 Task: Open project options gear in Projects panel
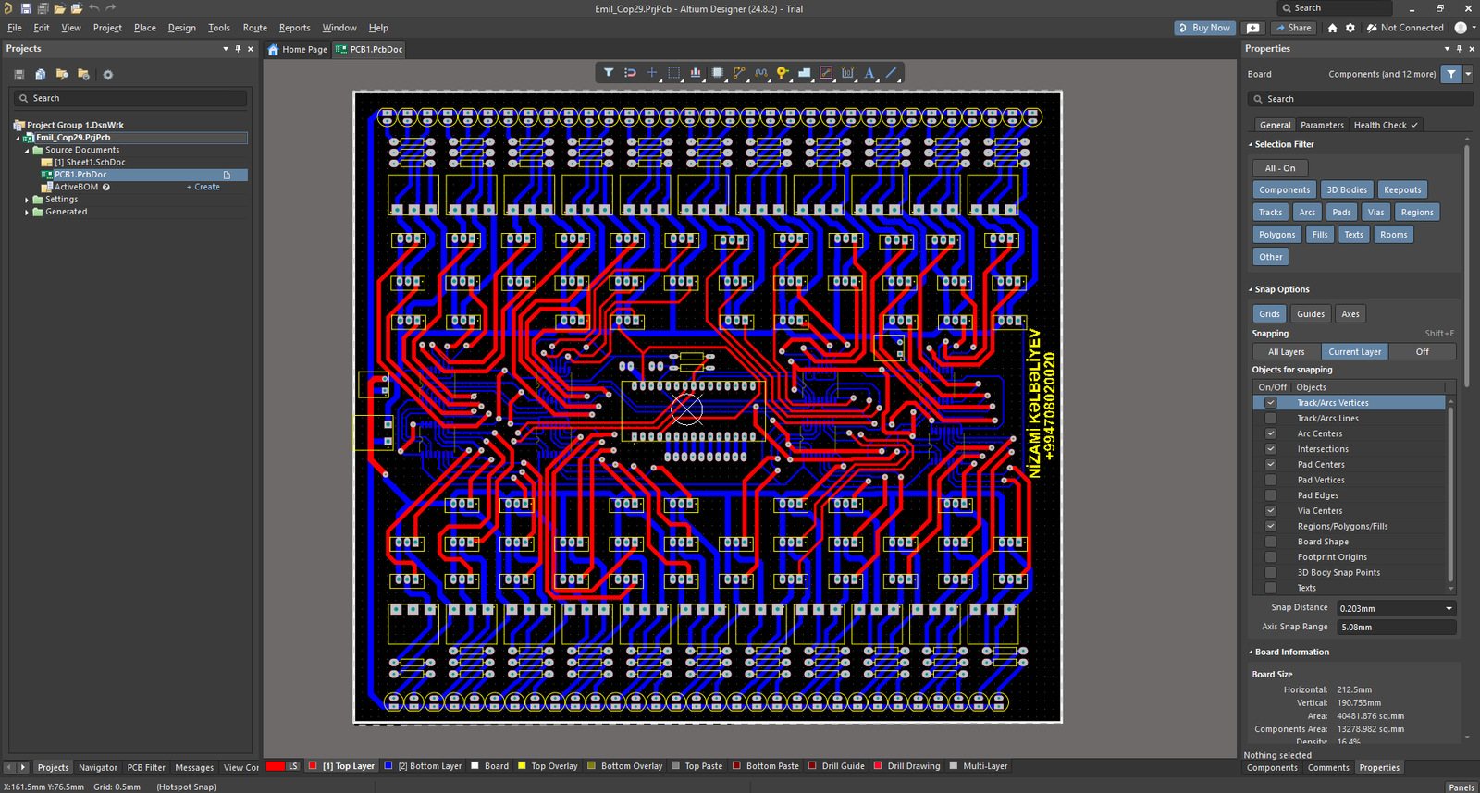tap(107, 75)
